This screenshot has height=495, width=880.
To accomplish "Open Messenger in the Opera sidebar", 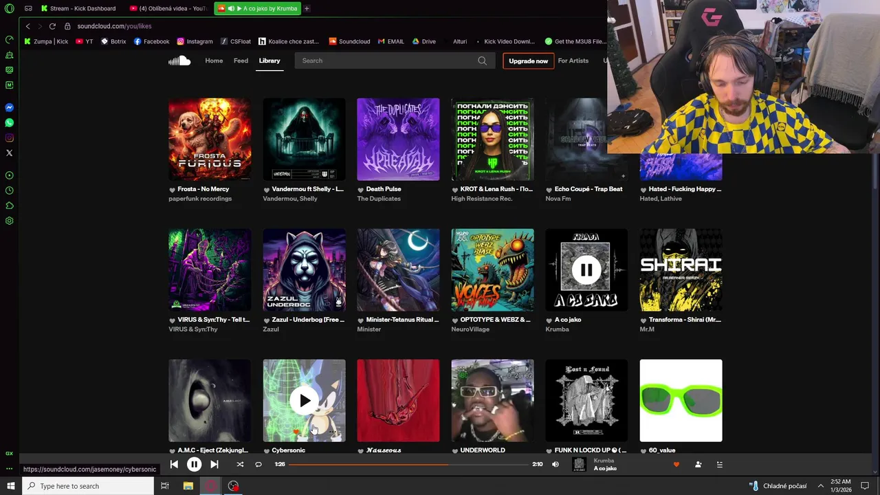I will tap(9, 108).
